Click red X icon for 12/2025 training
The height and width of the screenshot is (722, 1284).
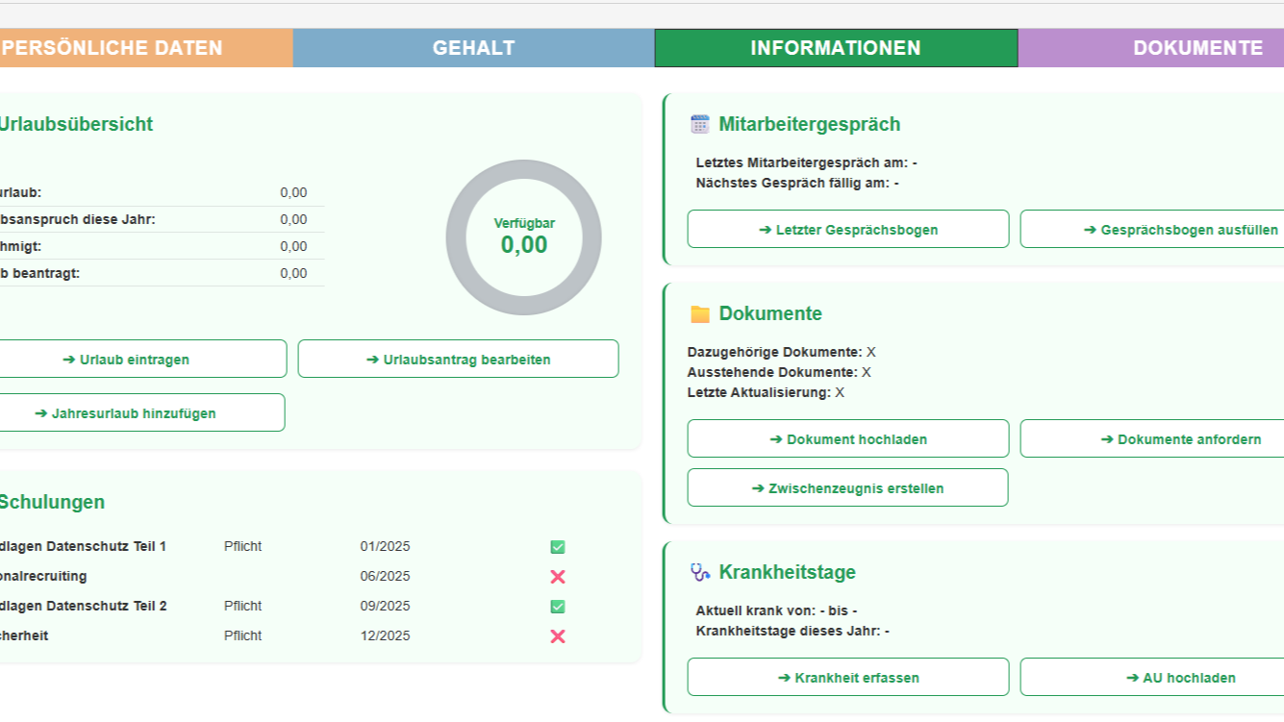(x=558, y=636)
